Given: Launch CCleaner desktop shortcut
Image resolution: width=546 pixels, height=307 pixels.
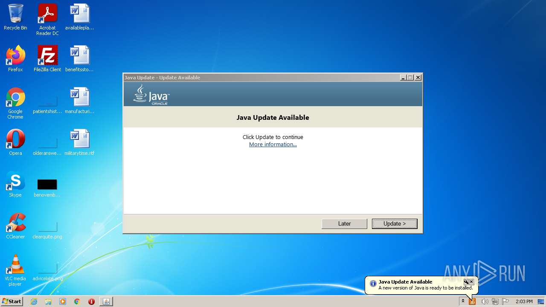Looking at the screenshot, I should click(x=15, y=226).
